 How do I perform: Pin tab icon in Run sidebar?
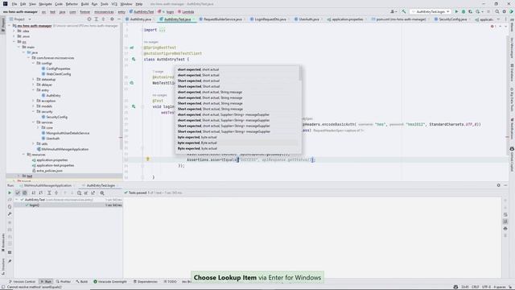point(10,261)
